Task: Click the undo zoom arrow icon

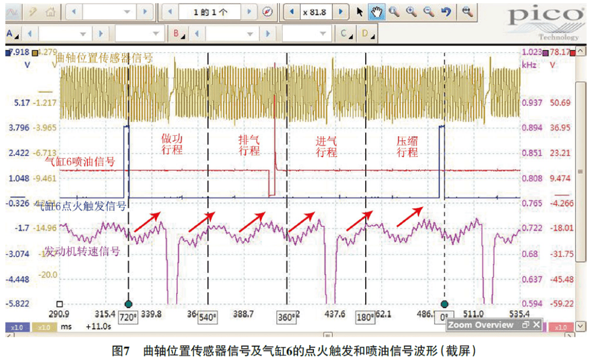Action: [446, 12]
